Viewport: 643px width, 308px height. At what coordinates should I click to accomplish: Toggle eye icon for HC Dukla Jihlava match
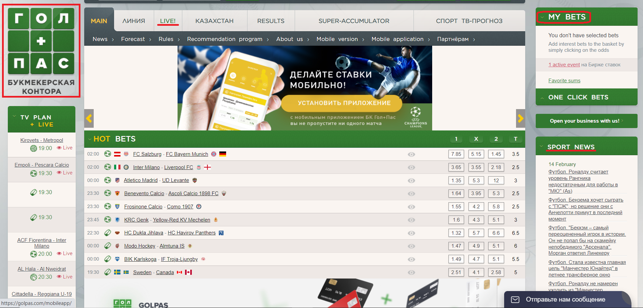click(x=411, y=233)
